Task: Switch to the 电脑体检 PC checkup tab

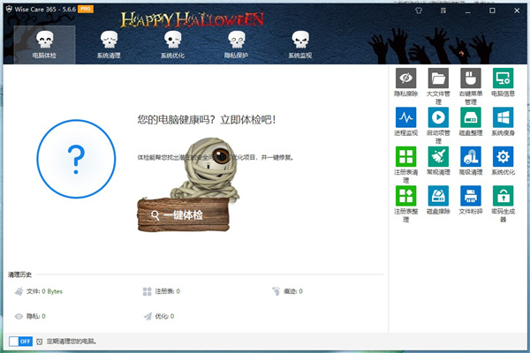Action: (x=45, y=45)
